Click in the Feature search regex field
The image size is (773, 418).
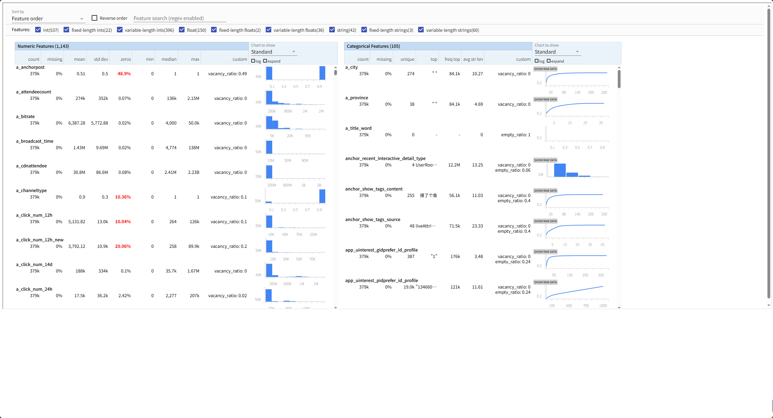(x=180, y=18)
